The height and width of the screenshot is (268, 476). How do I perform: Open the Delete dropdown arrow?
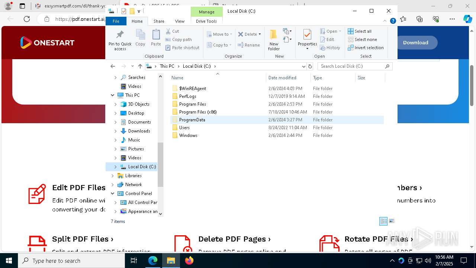(260, 34)
